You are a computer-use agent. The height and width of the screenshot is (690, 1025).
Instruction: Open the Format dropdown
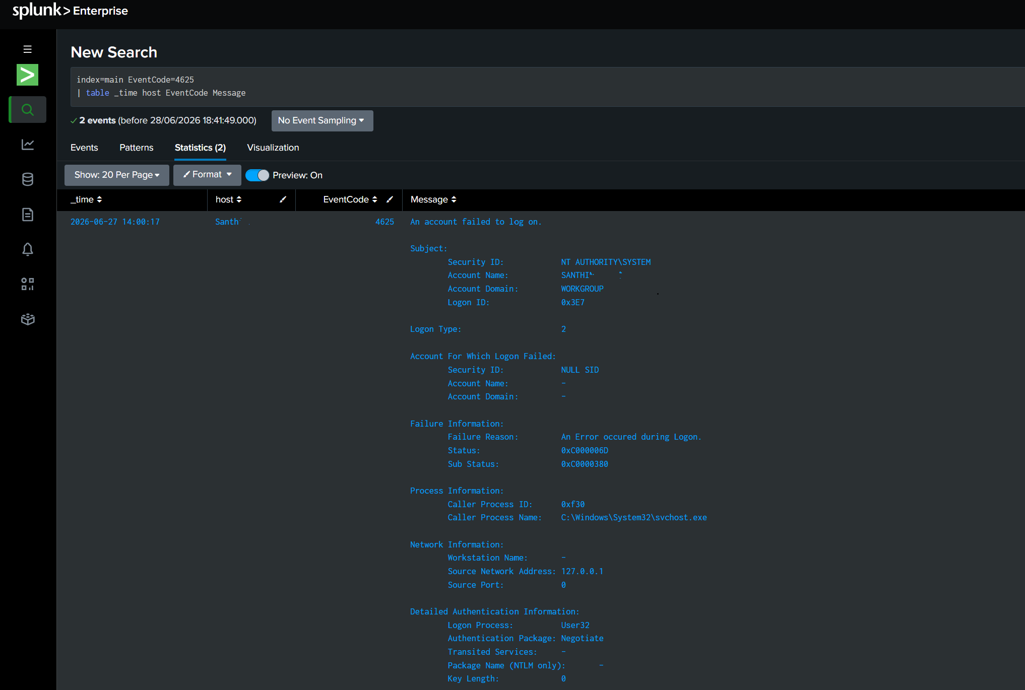click(207, 175)
